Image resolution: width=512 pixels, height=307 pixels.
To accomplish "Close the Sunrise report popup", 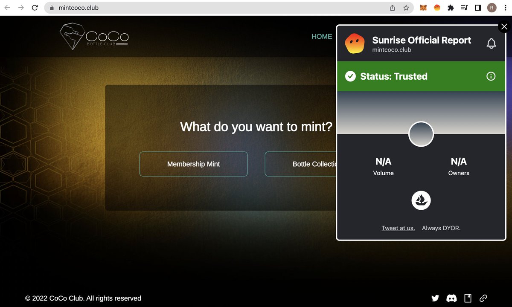I will coord(504,26).
